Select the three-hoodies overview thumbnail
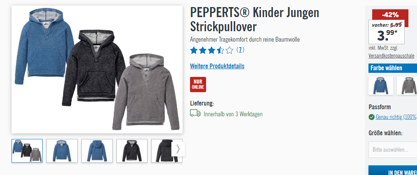The height and width of the screenshot is (175, 417). [27, 150]
